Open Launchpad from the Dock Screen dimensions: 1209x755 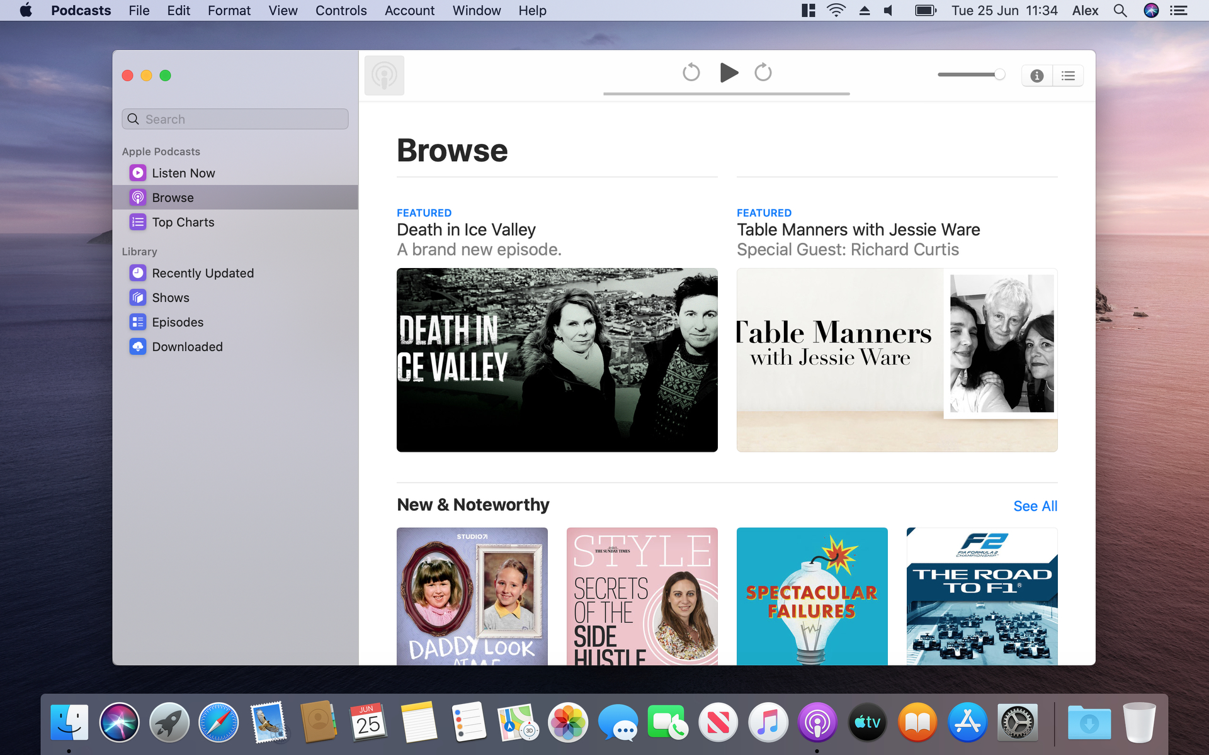click(x=169, y=722)
